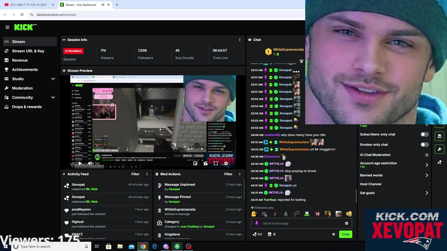Select the duck emote in quick emotes

coord(254,214)
